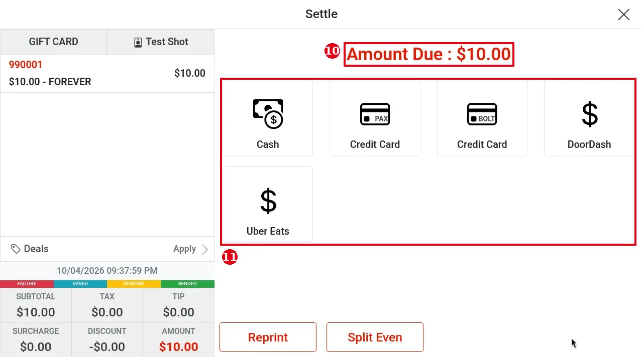Click the red FAILURE status segment
The height and width of the screenshot is (357, 643).
coord(27,284)
